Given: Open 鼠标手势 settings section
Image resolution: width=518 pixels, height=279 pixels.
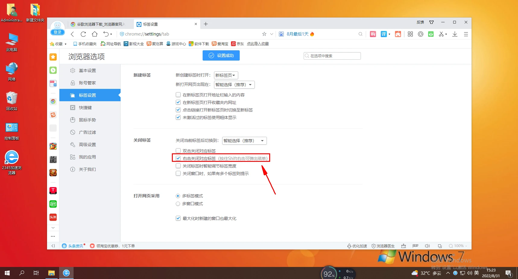Looking at the screenshot, I should click(x=90, y=120).
